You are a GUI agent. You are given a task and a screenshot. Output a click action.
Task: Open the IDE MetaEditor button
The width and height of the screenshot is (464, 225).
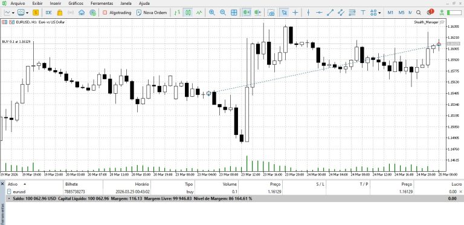(48, 13)
